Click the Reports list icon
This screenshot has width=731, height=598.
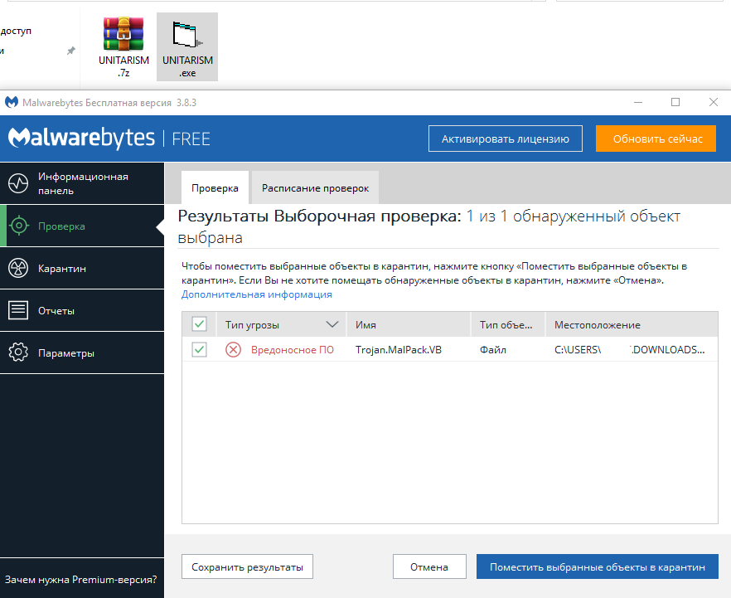click(x=18, y=310)
